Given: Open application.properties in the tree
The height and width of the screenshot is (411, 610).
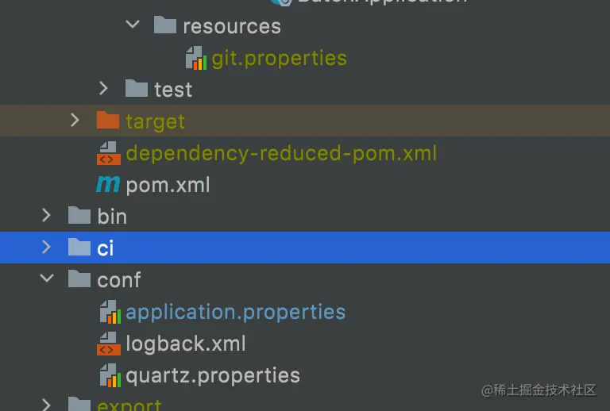Looking at the screenshot, I should 235,312.
